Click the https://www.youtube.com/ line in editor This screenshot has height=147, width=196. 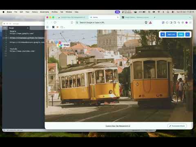(x=22, y=51)
